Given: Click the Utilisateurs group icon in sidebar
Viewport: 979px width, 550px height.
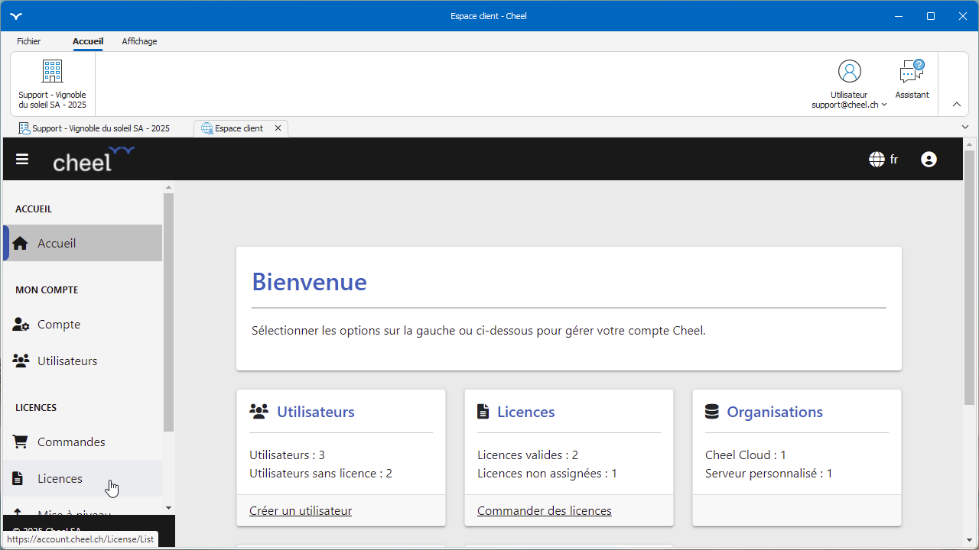Looking at the screenshot, I should 21,361.
